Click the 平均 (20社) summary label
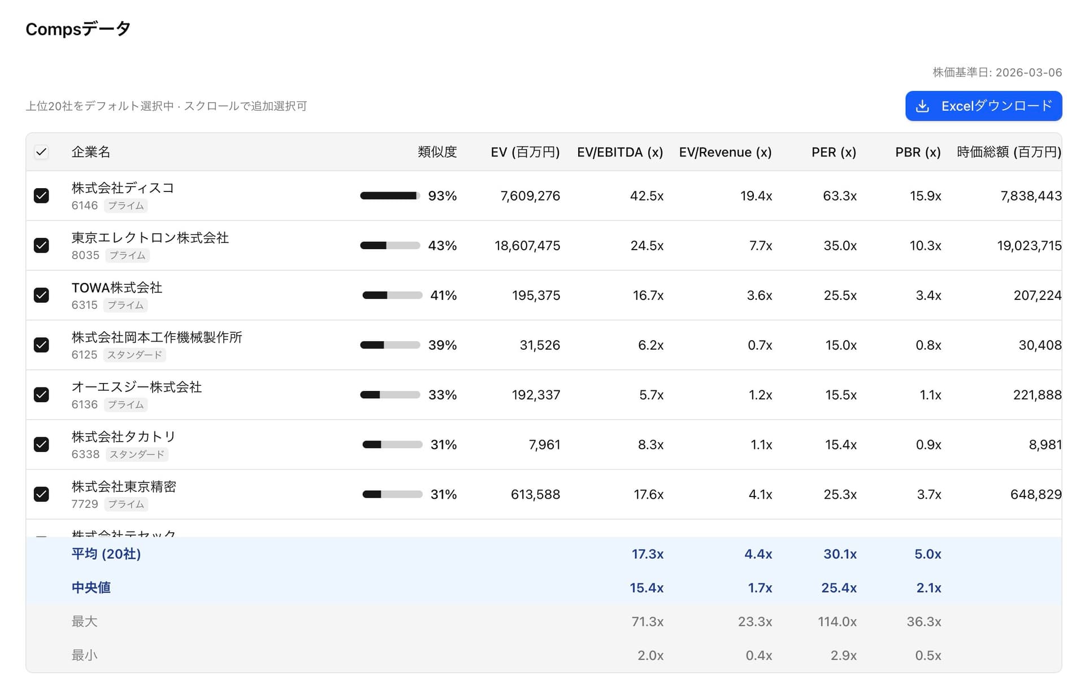This screenshot has height=688, width=1085. [106, 554]
